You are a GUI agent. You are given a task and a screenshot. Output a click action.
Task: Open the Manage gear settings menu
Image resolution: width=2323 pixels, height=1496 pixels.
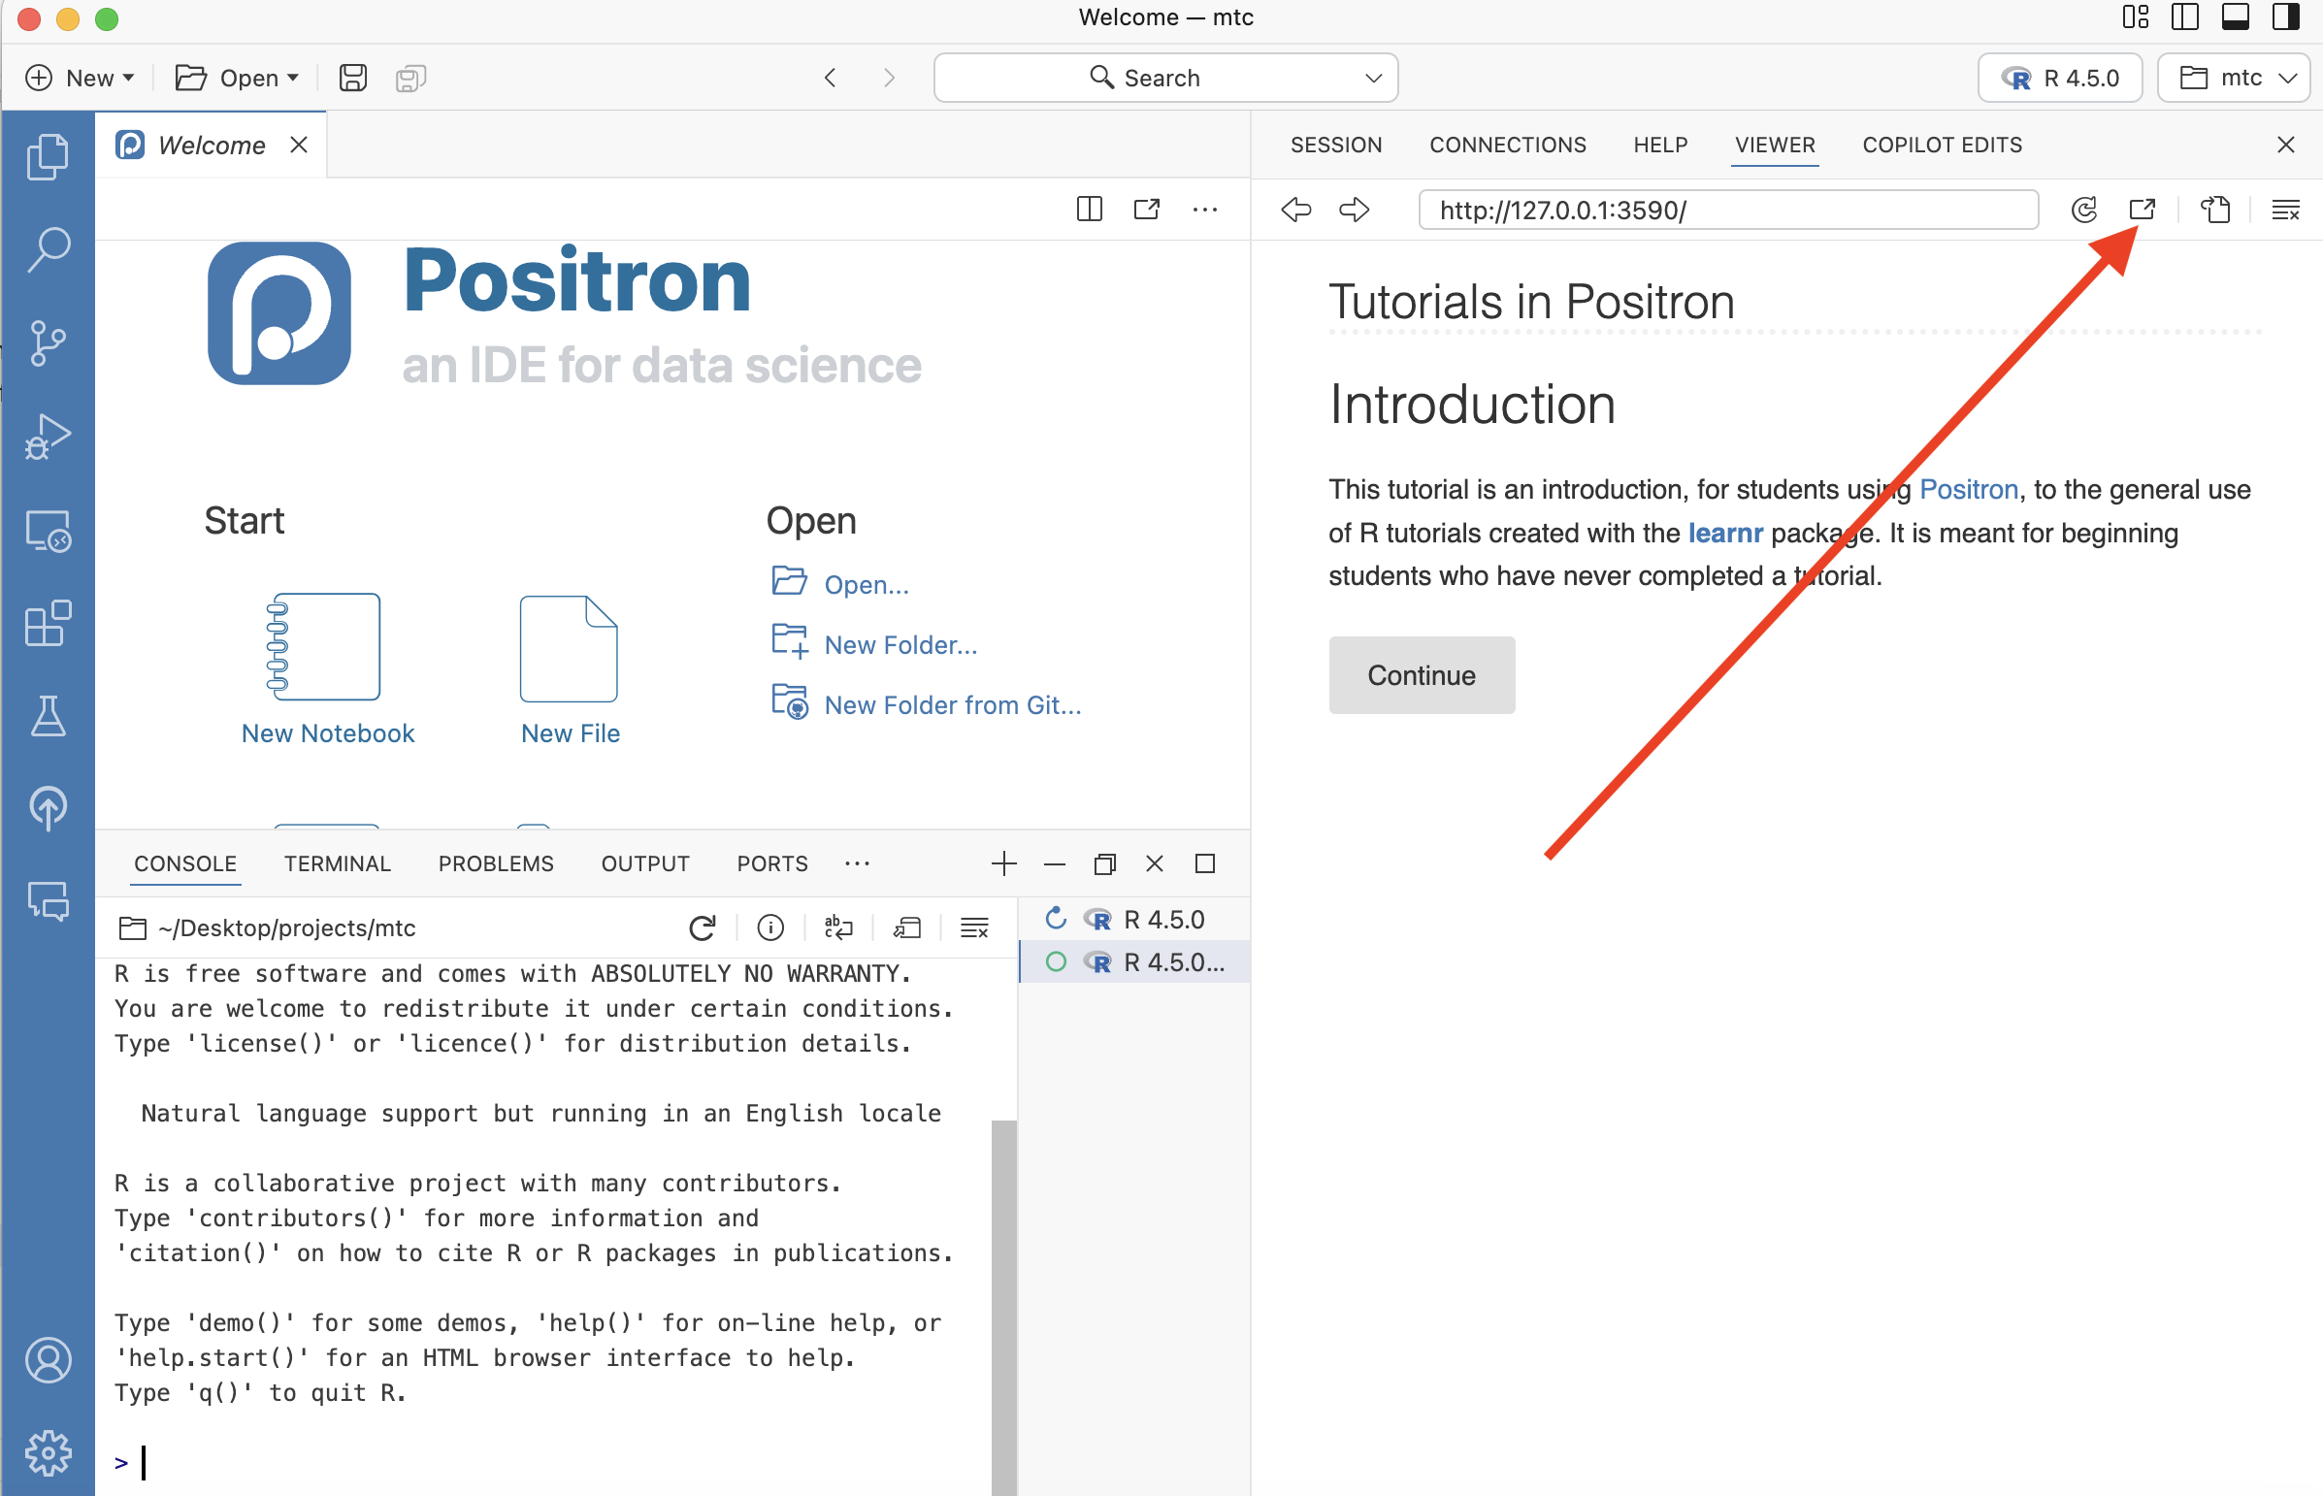pos(48,1453)
